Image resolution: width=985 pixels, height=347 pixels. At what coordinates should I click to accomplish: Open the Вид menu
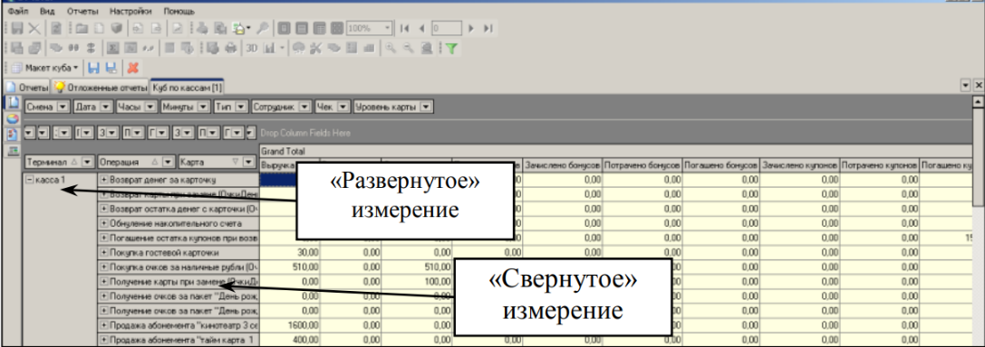46,11
